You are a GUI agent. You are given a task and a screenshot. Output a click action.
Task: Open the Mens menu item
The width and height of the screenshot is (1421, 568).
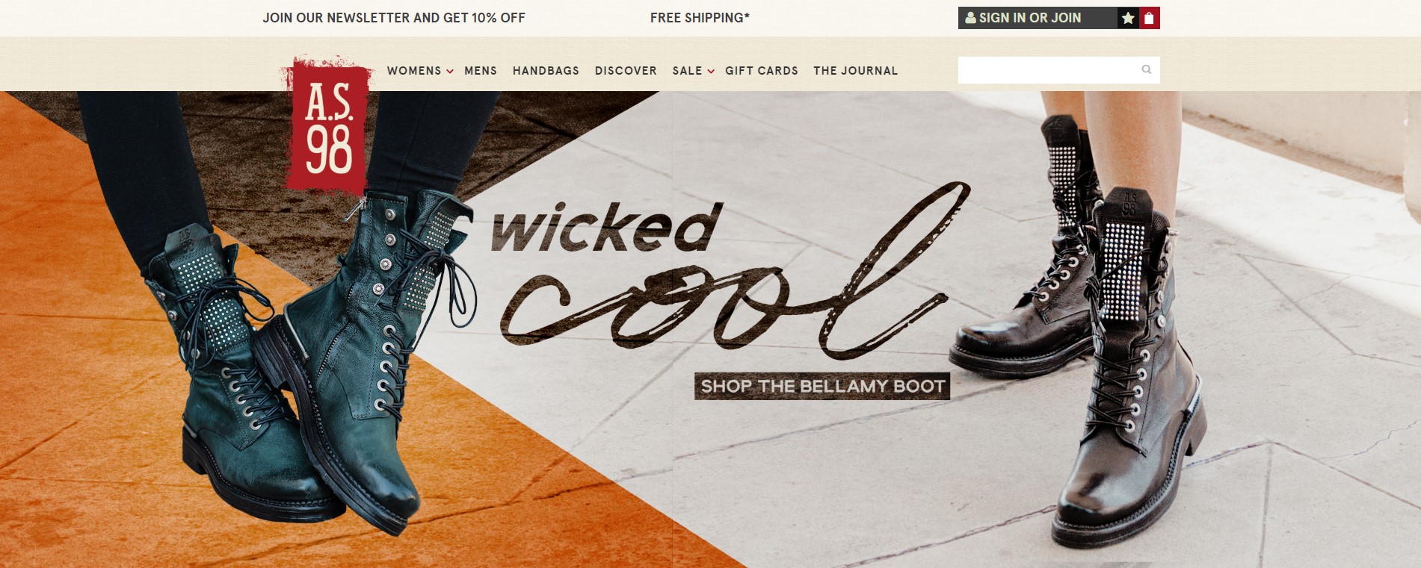pyautogui.click(x=481, y=70)
